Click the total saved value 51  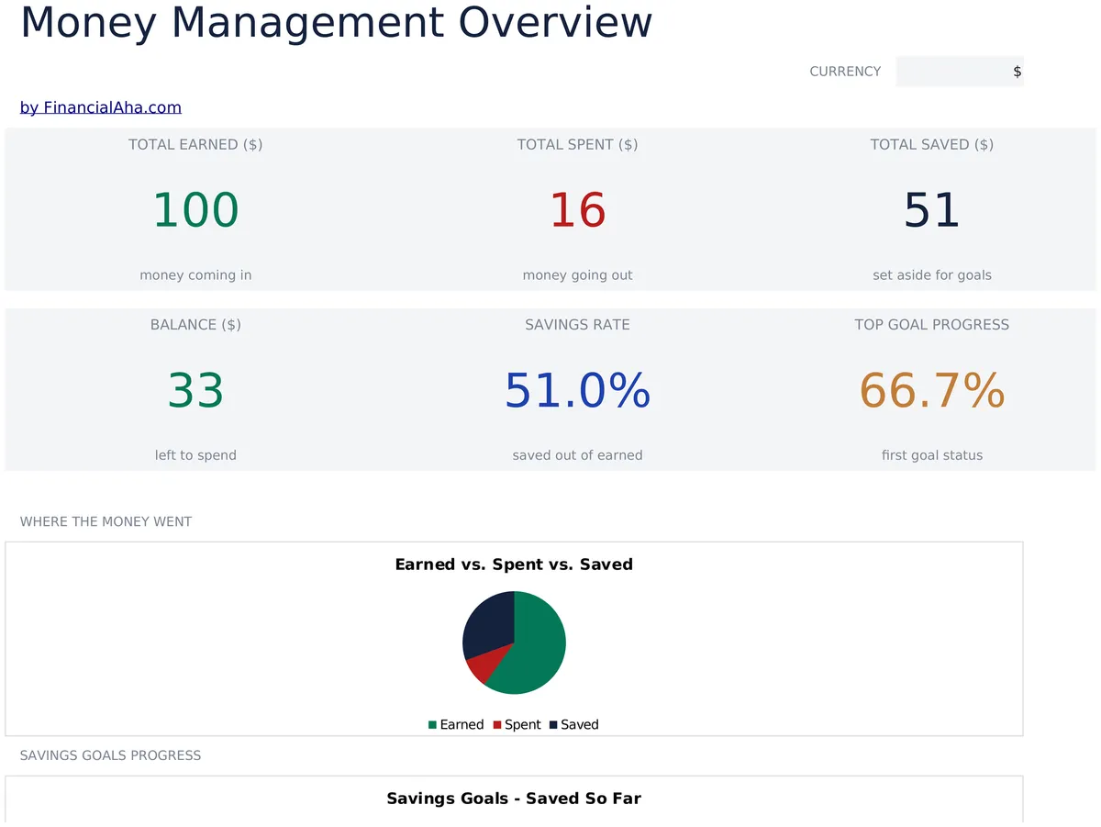[x=932, y=210]
